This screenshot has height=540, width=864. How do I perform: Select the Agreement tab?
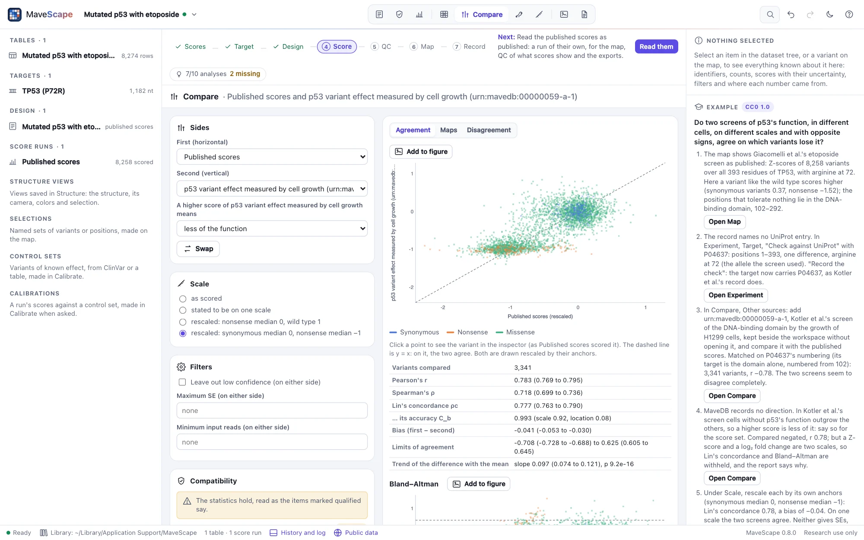[413, 130]
